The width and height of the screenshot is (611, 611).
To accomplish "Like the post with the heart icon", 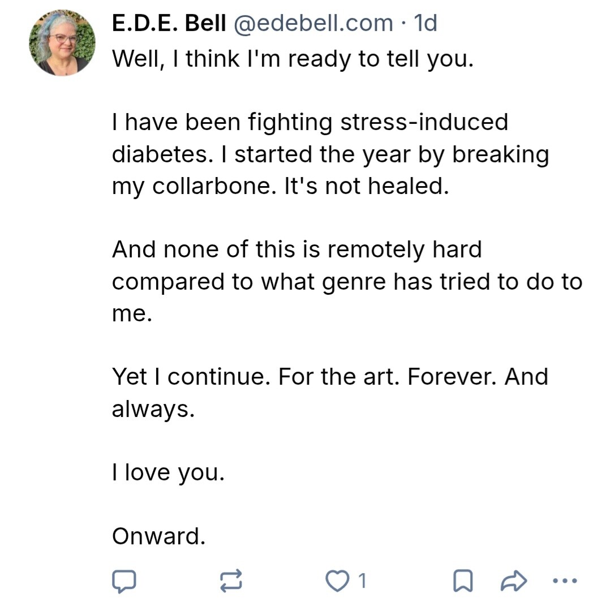I will (338, 580).
